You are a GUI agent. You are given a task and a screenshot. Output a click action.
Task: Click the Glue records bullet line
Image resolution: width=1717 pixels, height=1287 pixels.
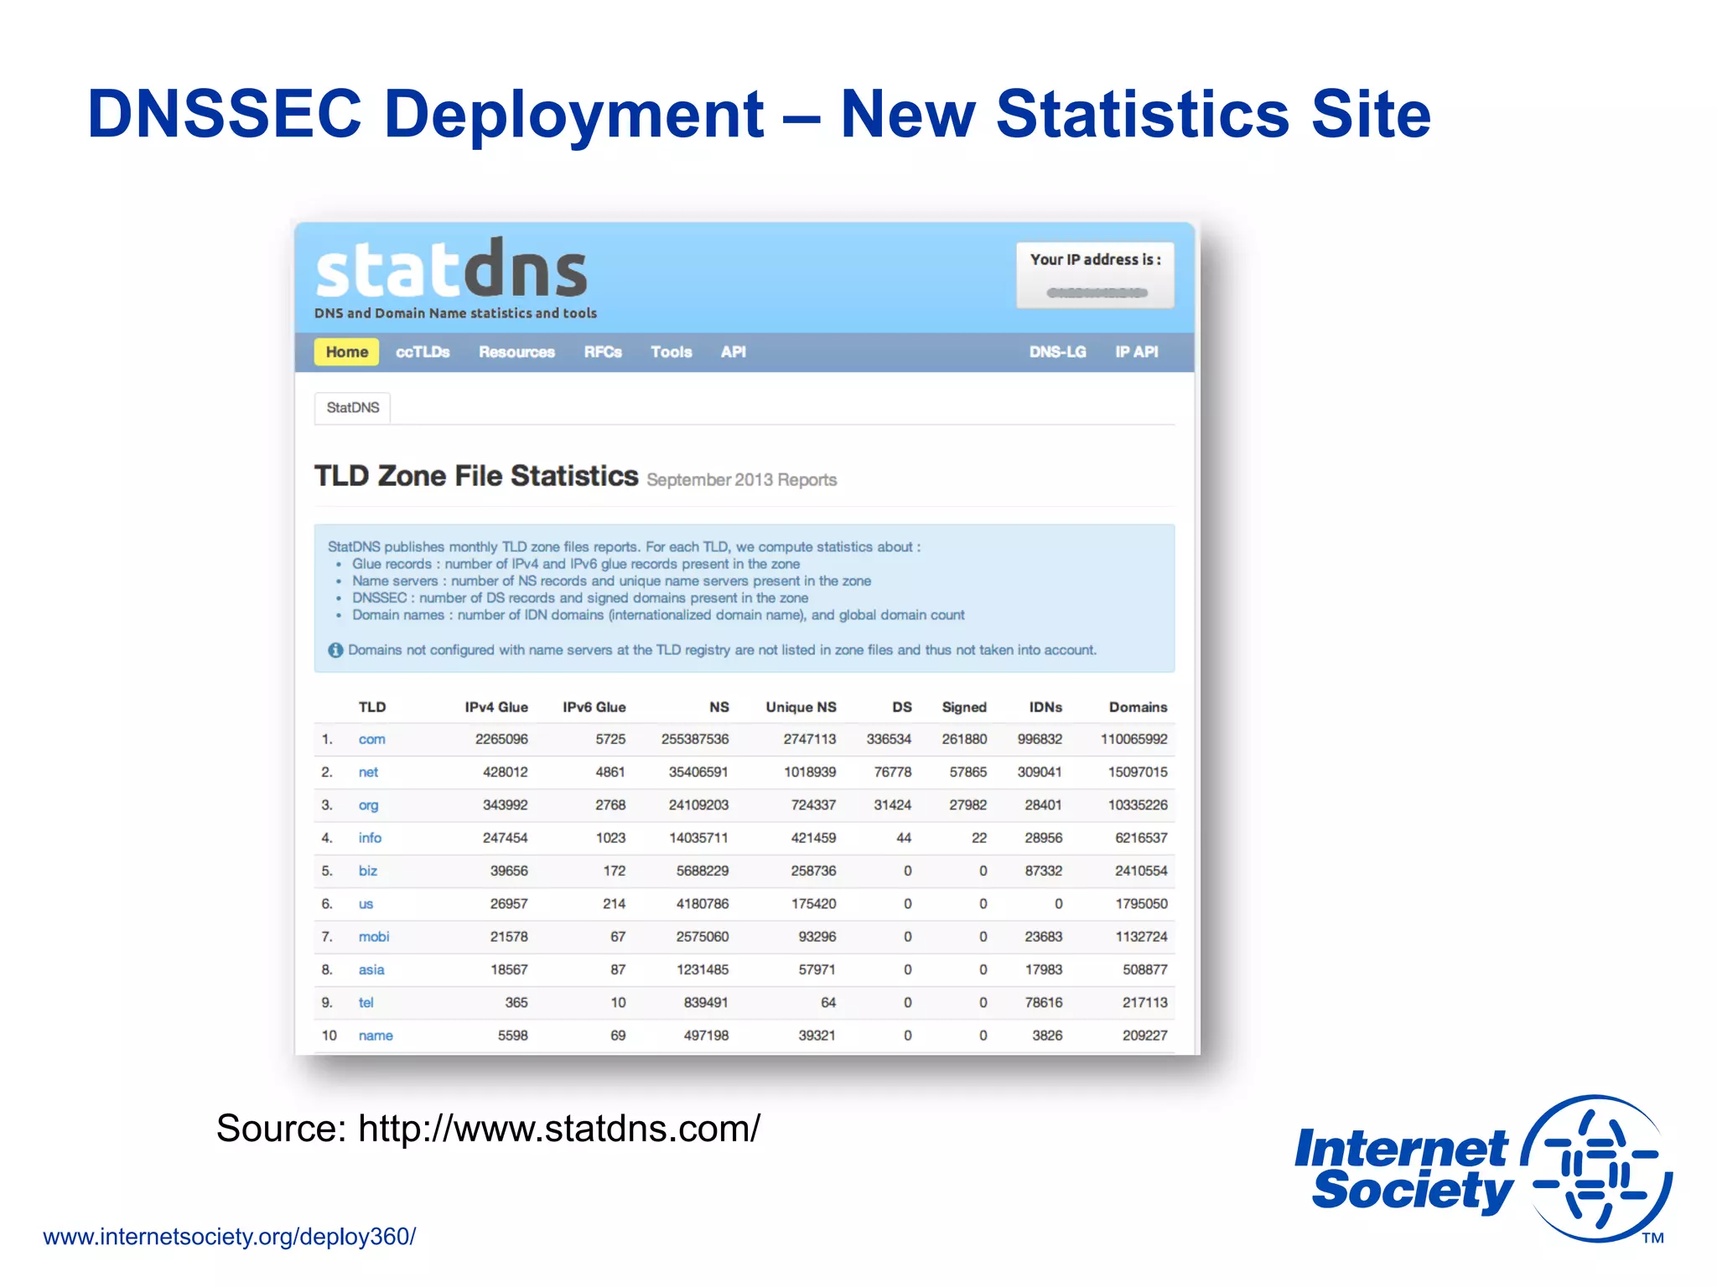[x=575, y=565]
